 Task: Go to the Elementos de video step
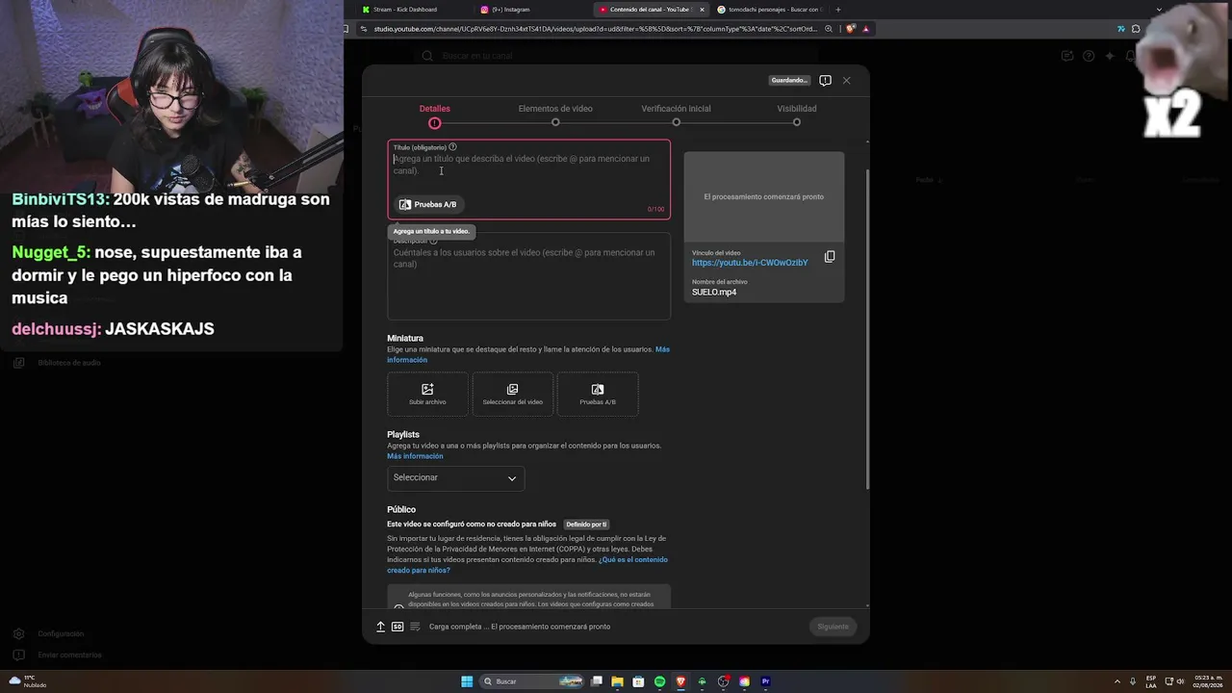coord(555,115)
